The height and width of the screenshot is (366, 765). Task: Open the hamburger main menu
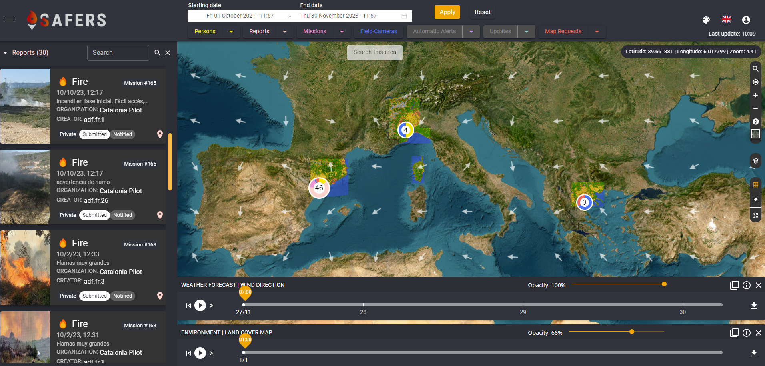pos(10,20)
